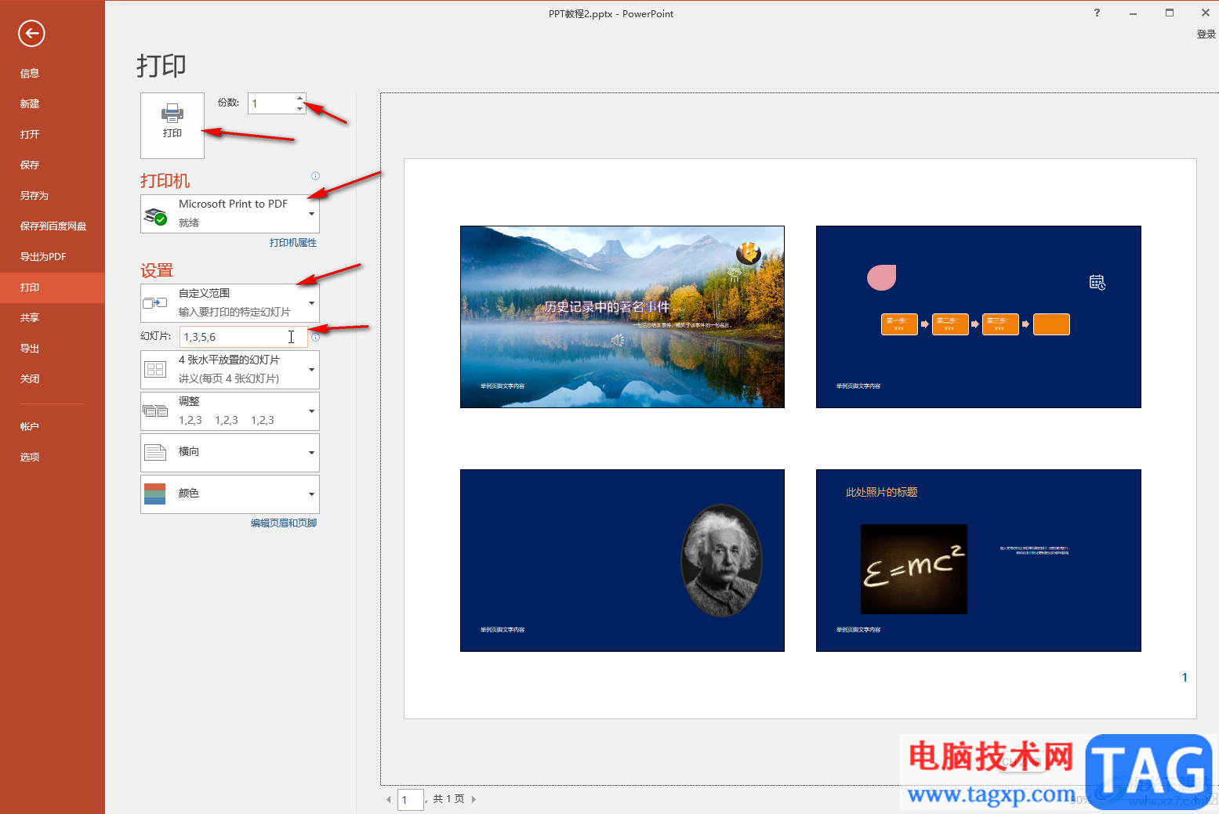1219x814 pixels.
Task: Click the E=mc² slide thumbnail
Action: 978,560
